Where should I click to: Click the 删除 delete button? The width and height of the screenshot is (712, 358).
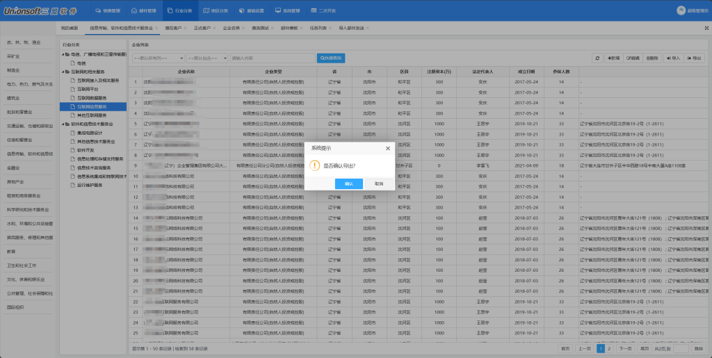point(652,58)
